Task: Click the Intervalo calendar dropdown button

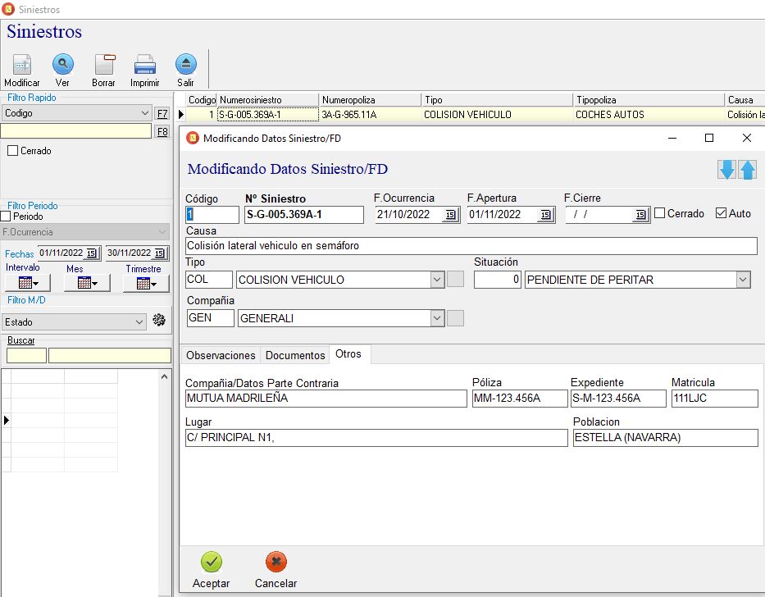Action: coord(28,283)
